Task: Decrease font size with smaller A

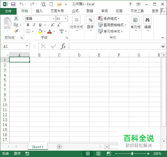Action: click(x=59, y=25)
